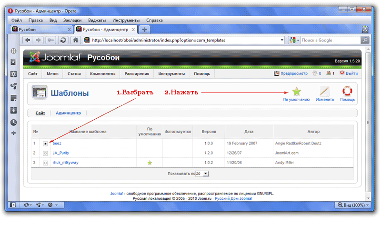The image size is (381, 226).
Task: Open downloads panel in Opera sidebar
Action: click(x=14, y=110)
